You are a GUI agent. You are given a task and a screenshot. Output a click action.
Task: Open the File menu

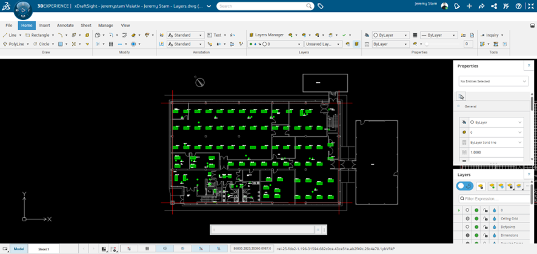point(9,25)
